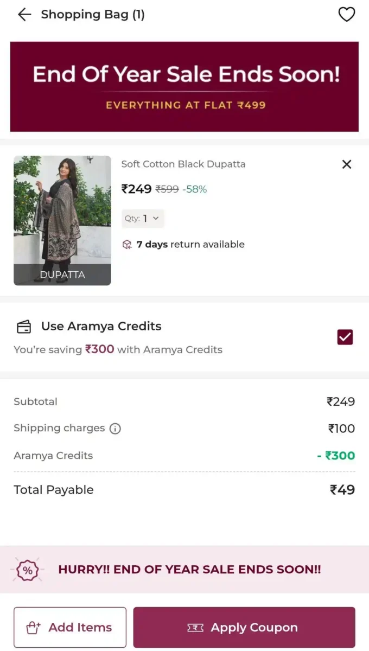Open the wishlist via the heart icon

[347, 15]
